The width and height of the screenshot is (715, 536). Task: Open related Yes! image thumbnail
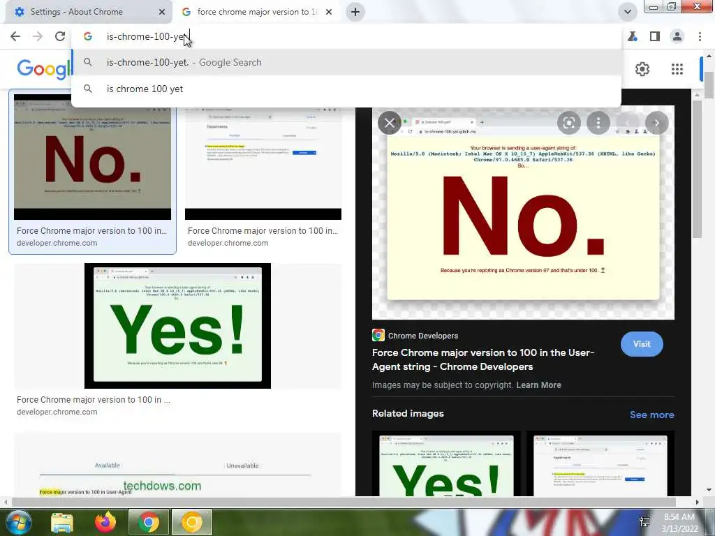(x=446, y=463)
